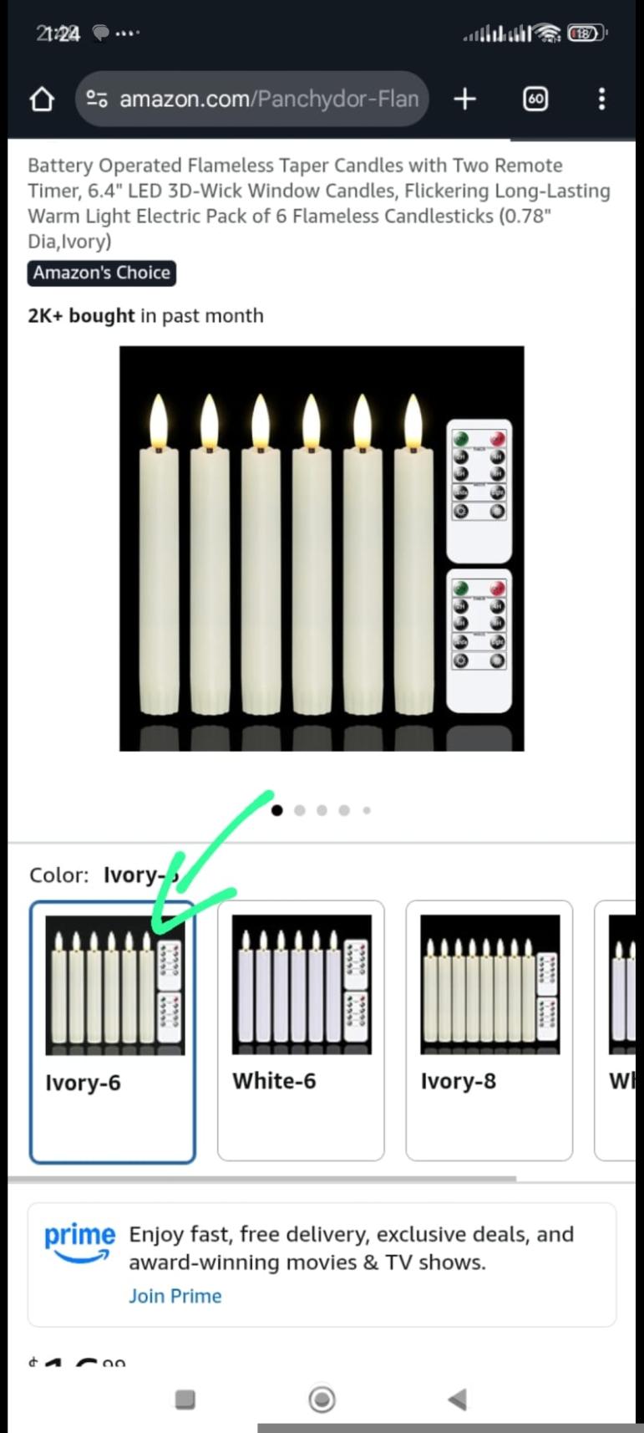
Task: Tap the prime logo in banner
Action: [79, 1242]
